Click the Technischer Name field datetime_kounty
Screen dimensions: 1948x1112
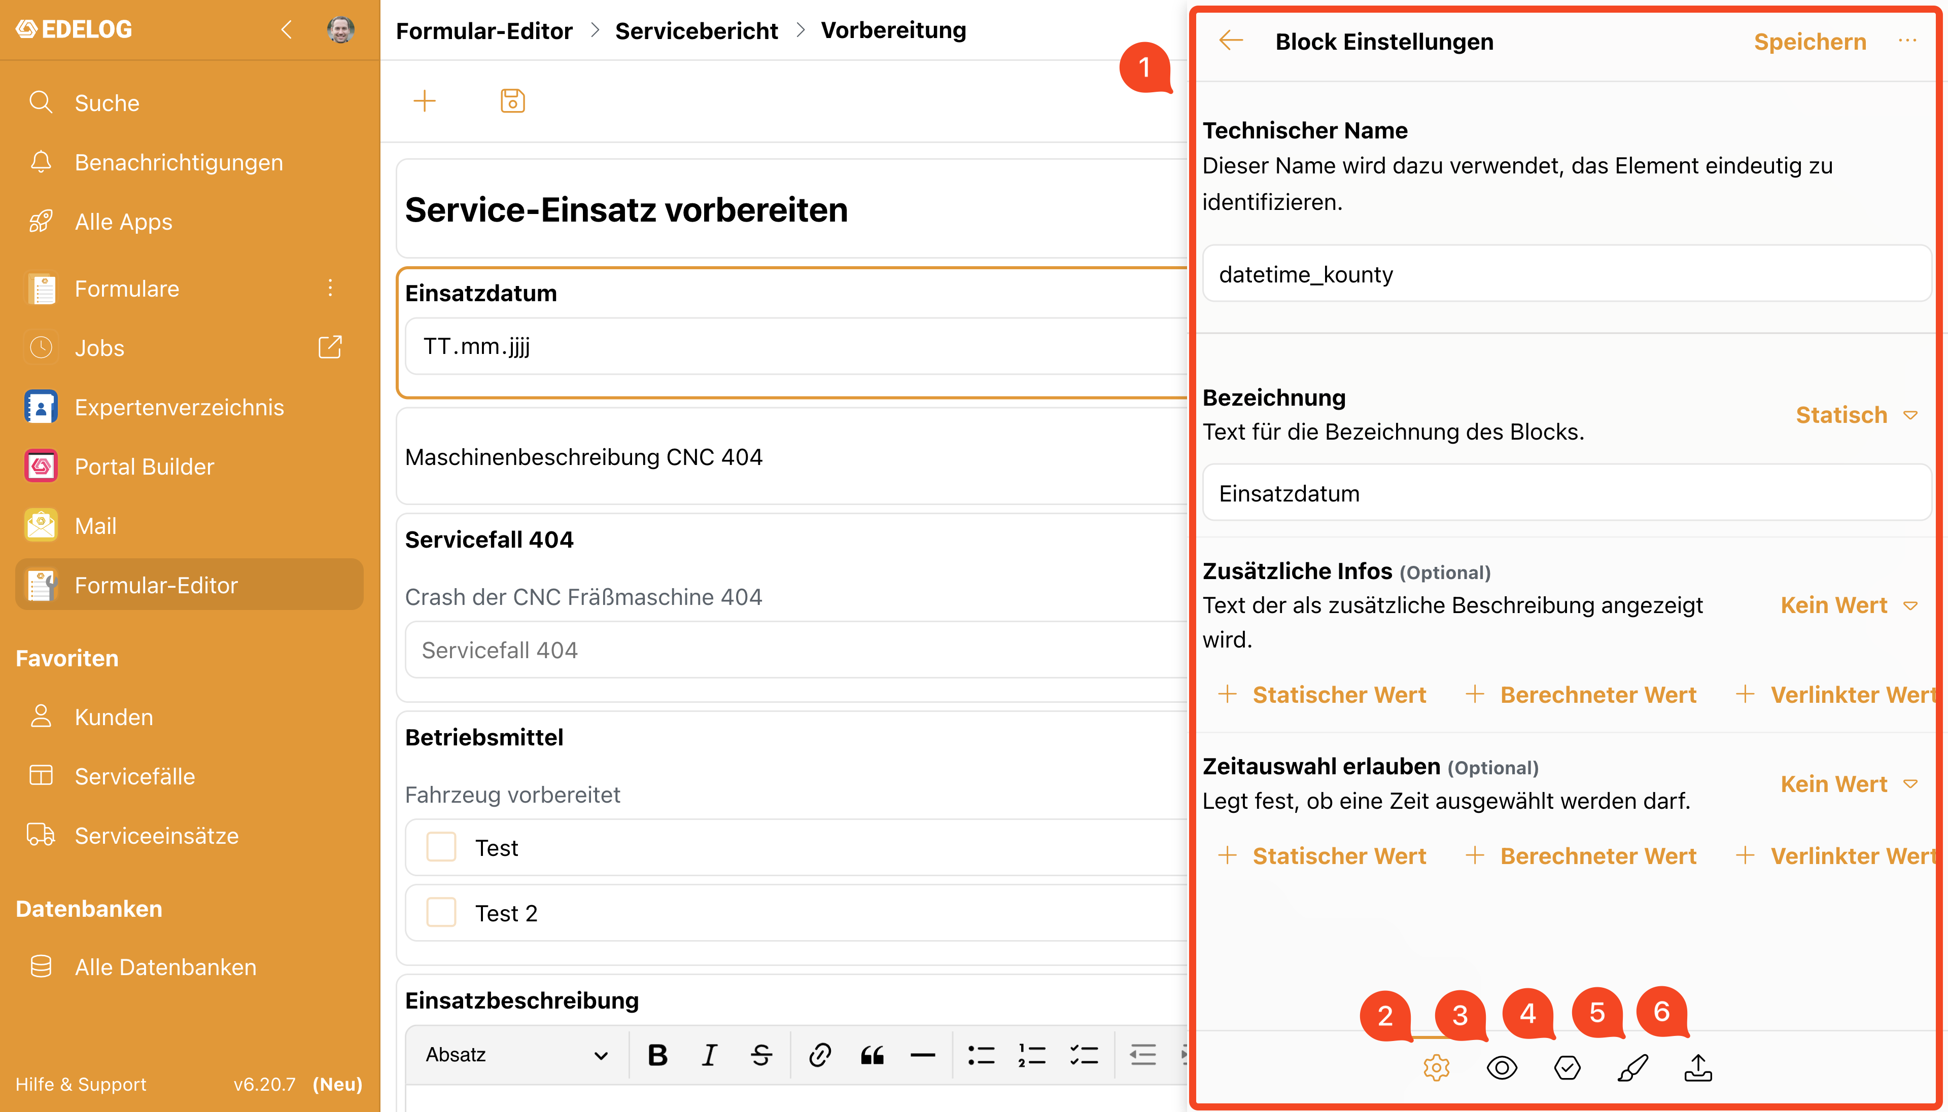(x=1567, y=273)
